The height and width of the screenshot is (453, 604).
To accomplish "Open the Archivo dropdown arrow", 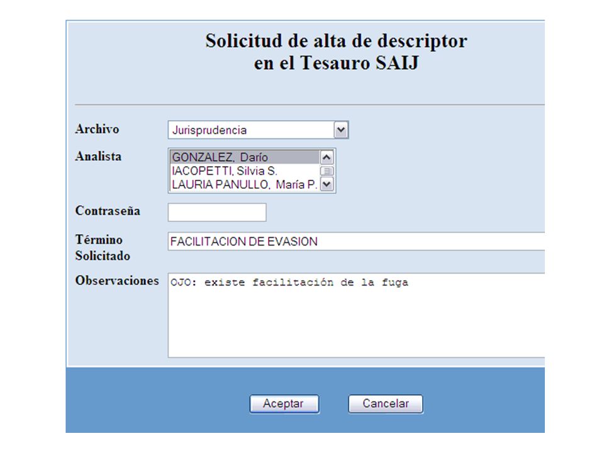I will 341,130.
